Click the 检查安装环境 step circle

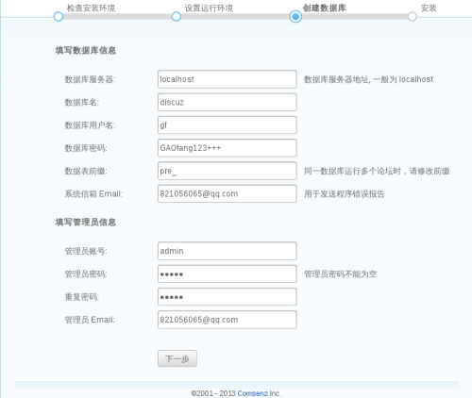[59, 17]
